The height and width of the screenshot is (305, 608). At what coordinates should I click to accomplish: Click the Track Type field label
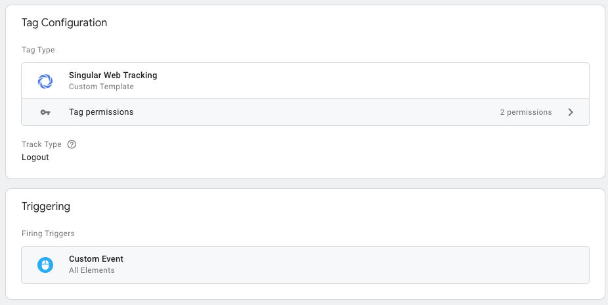pos(42,144)
